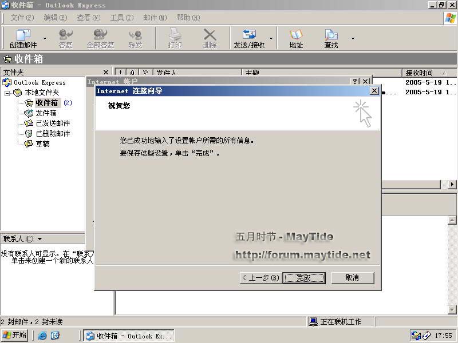Click the Find (查找) toolbar icon
Image resolution: width=458 pixels, height=343 pixels.
coord(331,38)
